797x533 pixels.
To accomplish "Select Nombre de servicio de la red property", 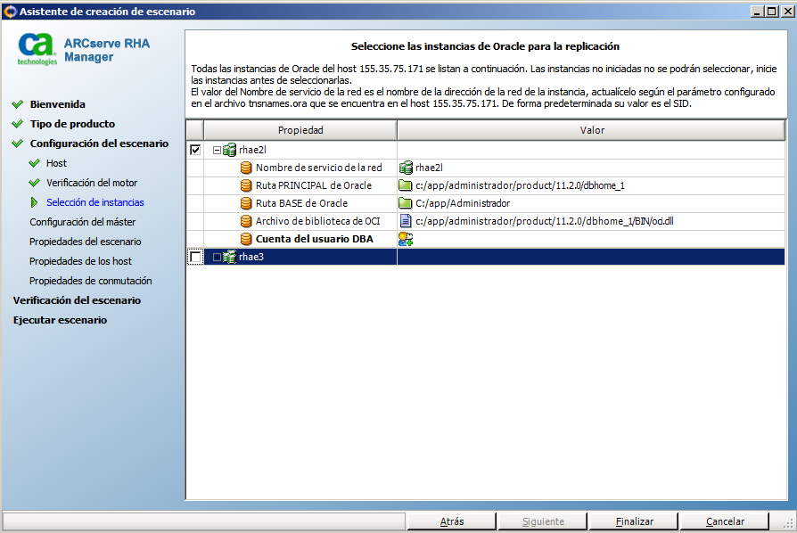I will tap(318, 168).
